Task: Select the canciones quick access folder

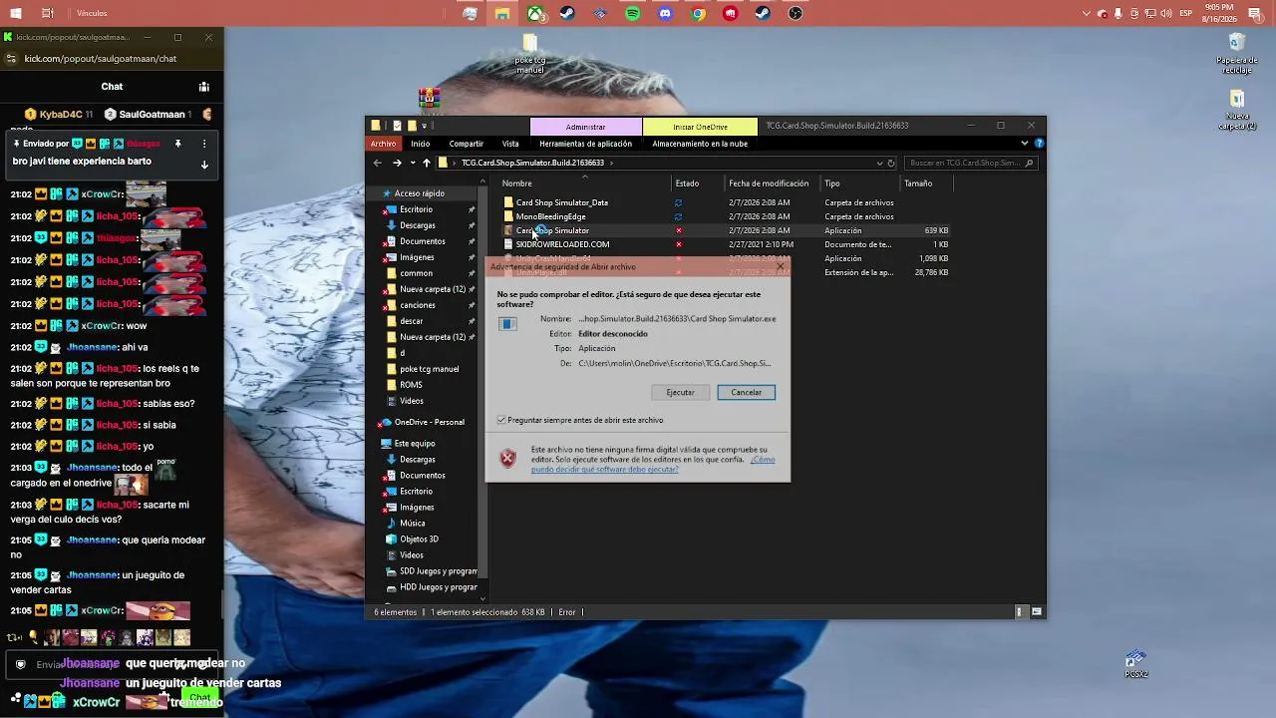Action: (x=418, y=305)
